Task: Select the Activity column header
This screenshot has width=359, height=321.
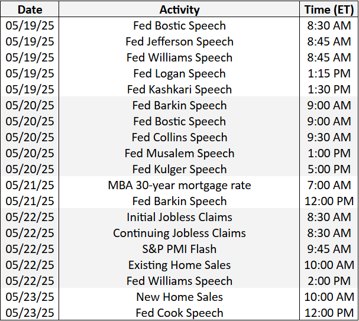Action: [179, 9]
